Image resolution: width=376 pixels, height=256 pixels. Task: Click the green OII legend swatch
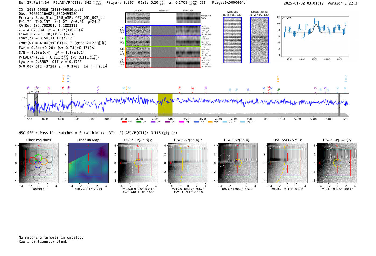(139, 122)
